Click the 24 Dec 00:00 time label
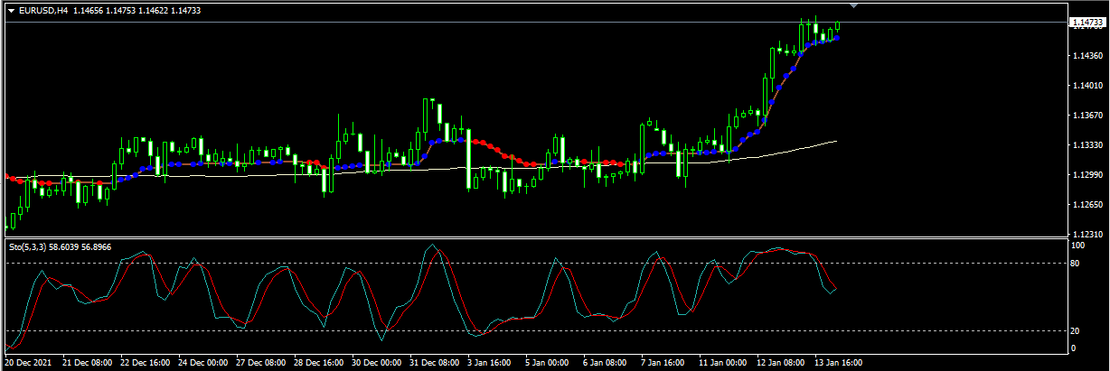This screenshot has height=371, width=1110. pos(203,363)
